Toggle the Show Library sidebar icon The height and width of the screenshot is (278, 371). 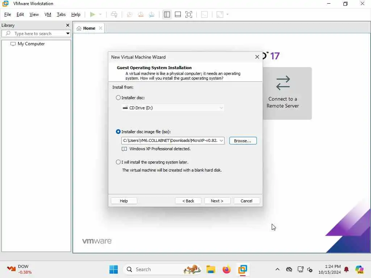click(167, 14)
